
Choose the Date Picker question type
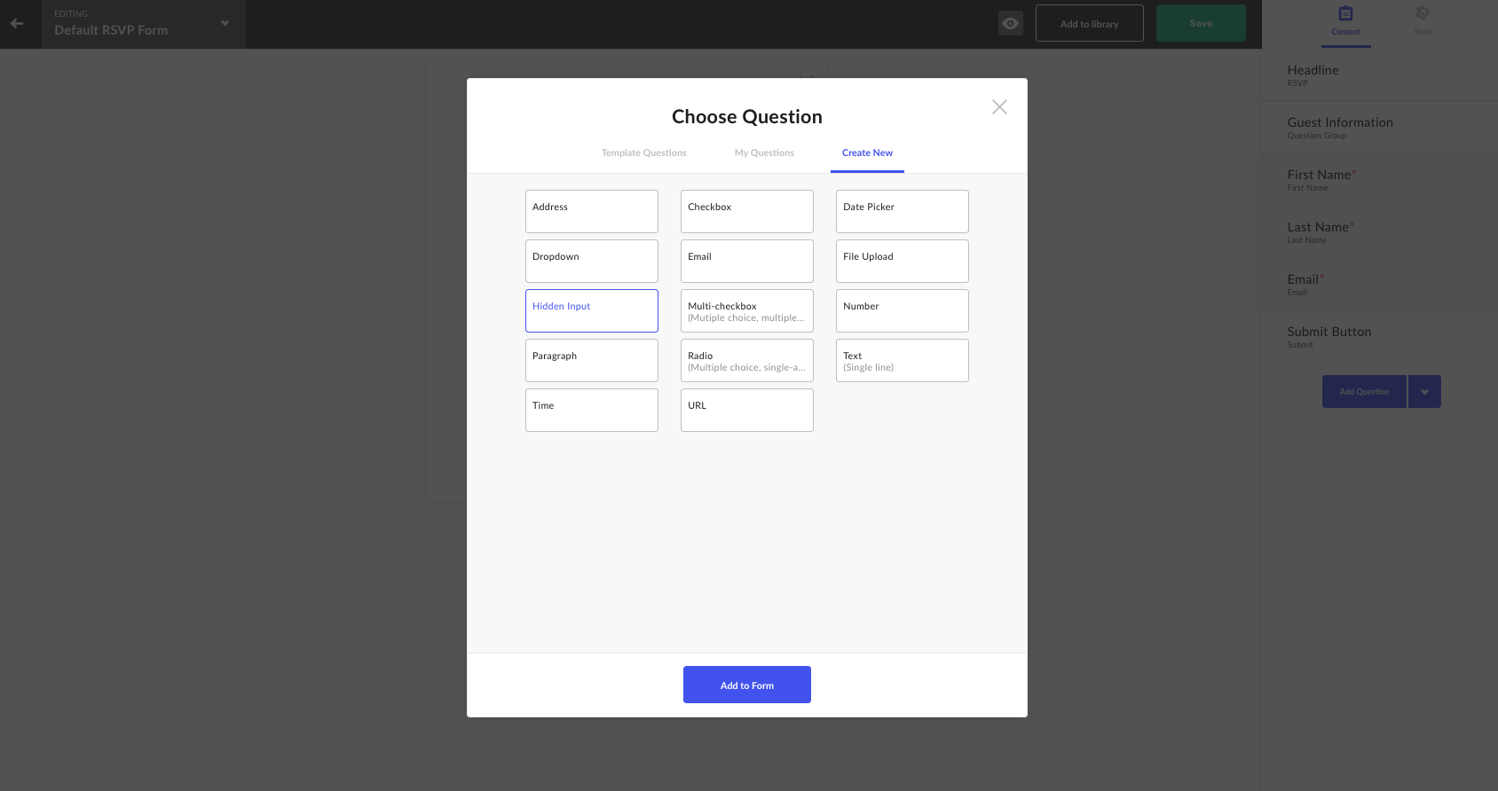[903, 211]
